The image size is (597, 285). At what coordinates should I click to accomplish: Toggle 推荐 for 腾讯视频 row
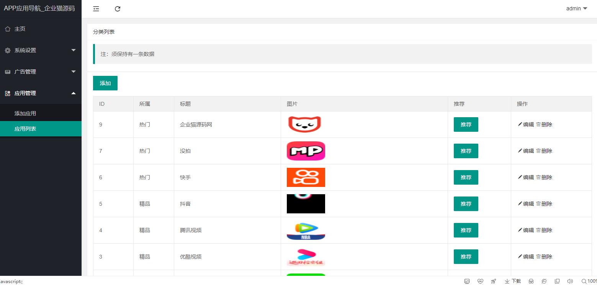[x=466, y=230]
